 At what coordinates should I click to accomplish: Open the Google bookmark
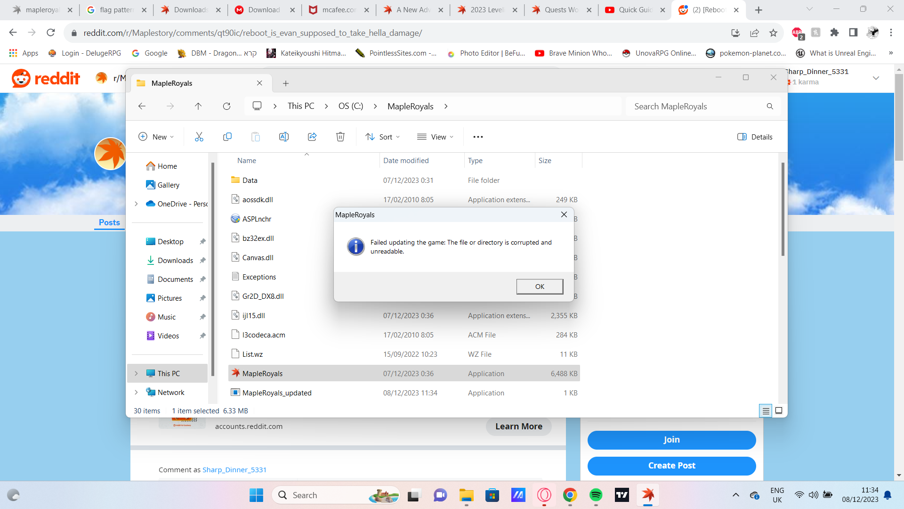pos(150,53)
